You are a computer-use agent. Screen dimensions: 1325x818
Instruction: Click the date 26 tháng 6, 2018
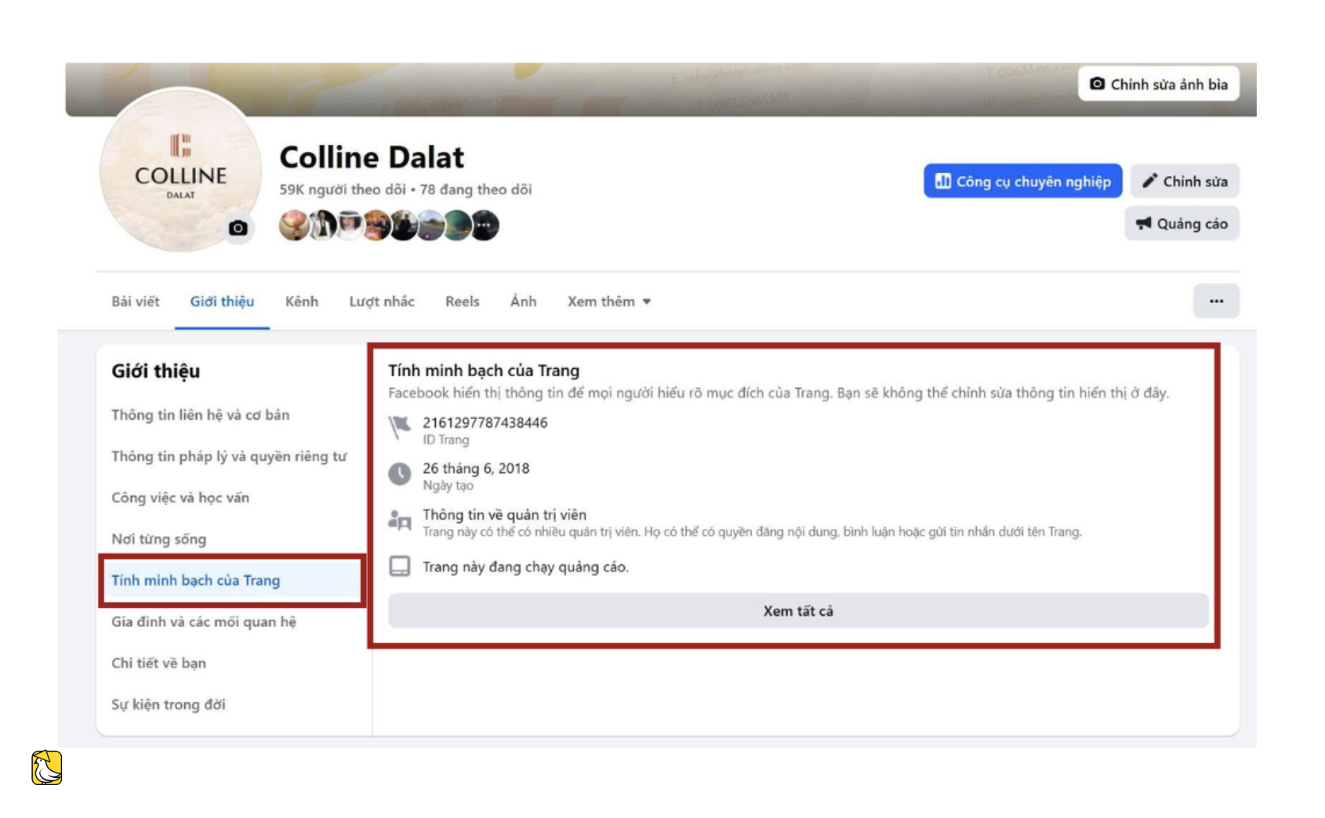pos(476,469)
